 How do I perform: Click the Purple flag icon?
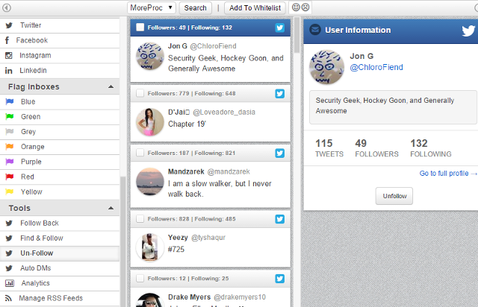point(10,162)
